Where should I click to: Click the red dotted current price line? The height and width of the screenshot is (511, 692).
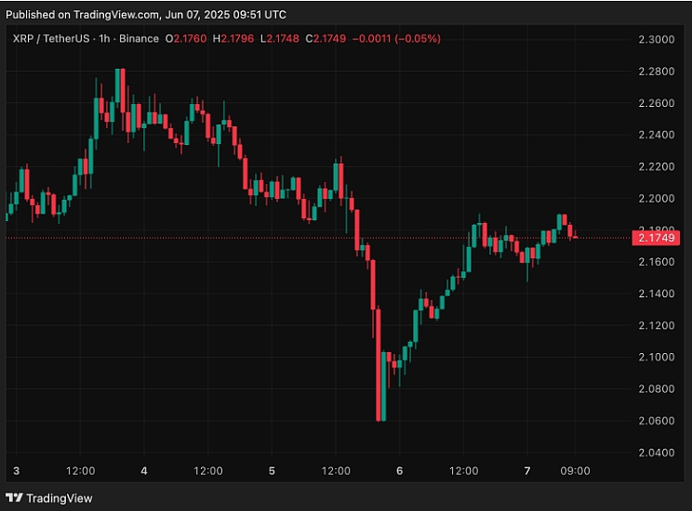318,238
